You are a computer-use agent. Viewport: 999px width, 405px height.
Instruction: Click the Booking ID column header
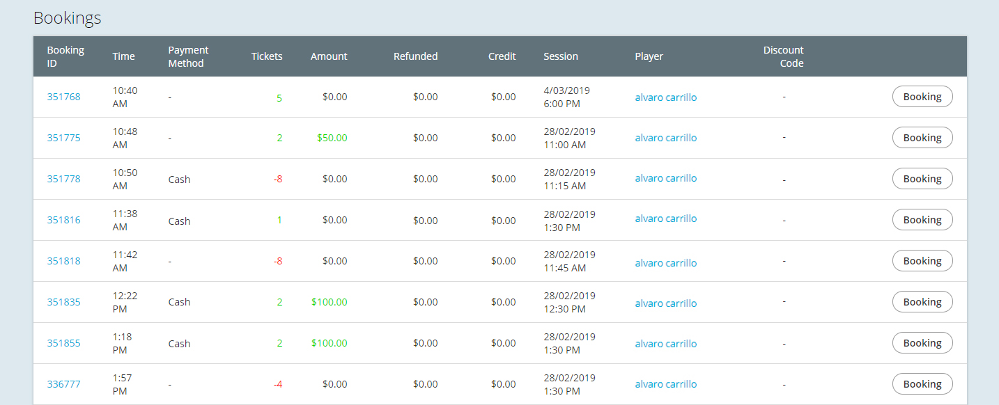pos(65,56)
